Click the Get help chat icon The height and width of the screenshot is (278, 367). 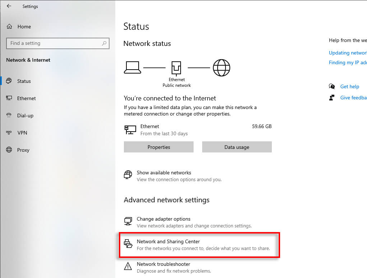(x=332, y=86)
